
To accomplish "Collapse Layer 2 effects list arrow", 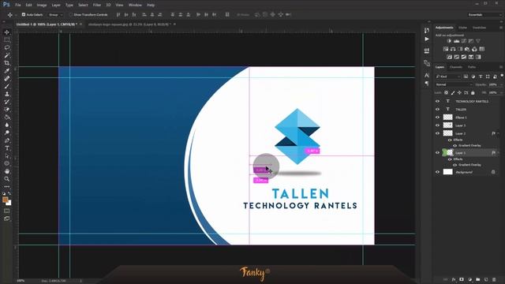I will coord(498,133).
